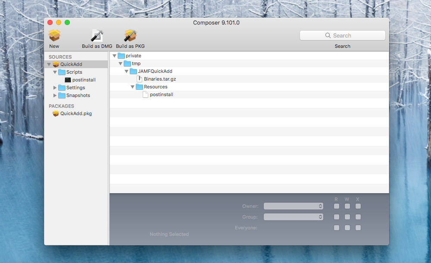Open the Owner dropdown menu
The width and height of the screenshot is (431, 263).
pos(294,207)
